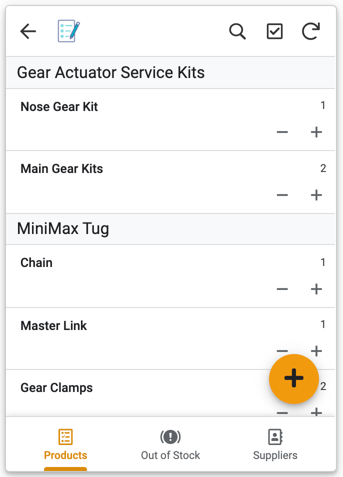Refresh the list with the reload icon
The image size is (343, 477).
coord(311,31)
